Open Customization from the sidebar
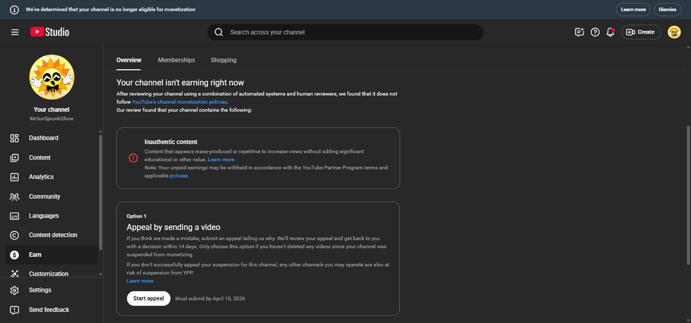The width and height of the screenshot is (691, 323). pos(51,274)
